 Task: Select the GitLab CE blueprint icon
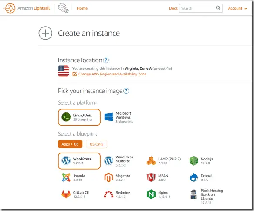[x=66, y=194]
